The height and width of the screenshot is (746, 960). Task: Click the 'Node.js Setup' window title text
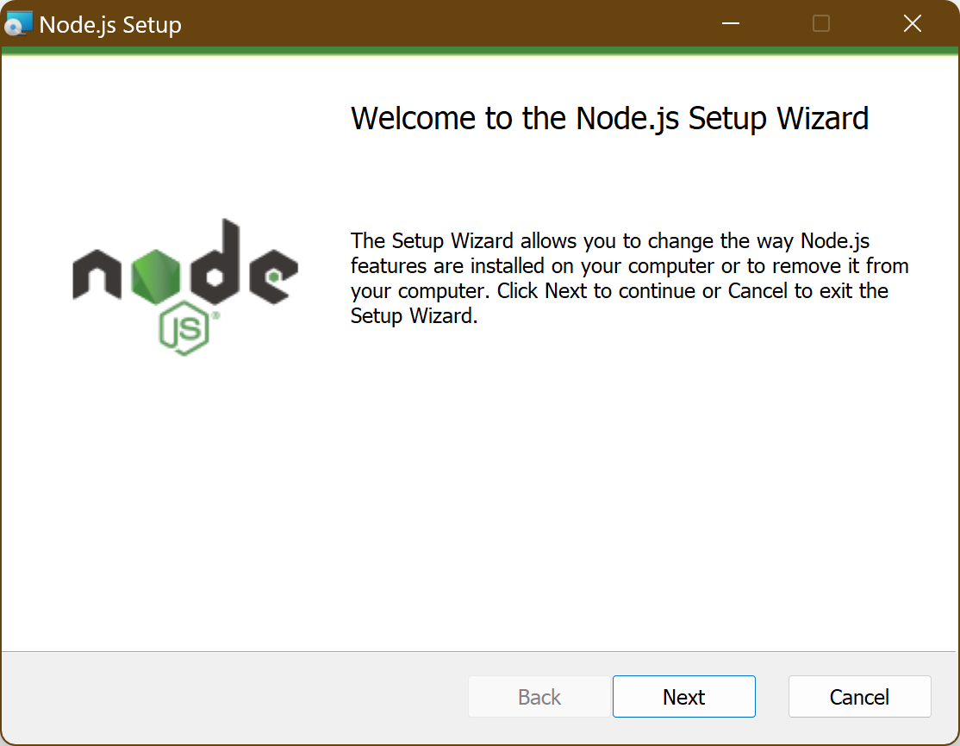pyautogui.click(x=110, y=25)
